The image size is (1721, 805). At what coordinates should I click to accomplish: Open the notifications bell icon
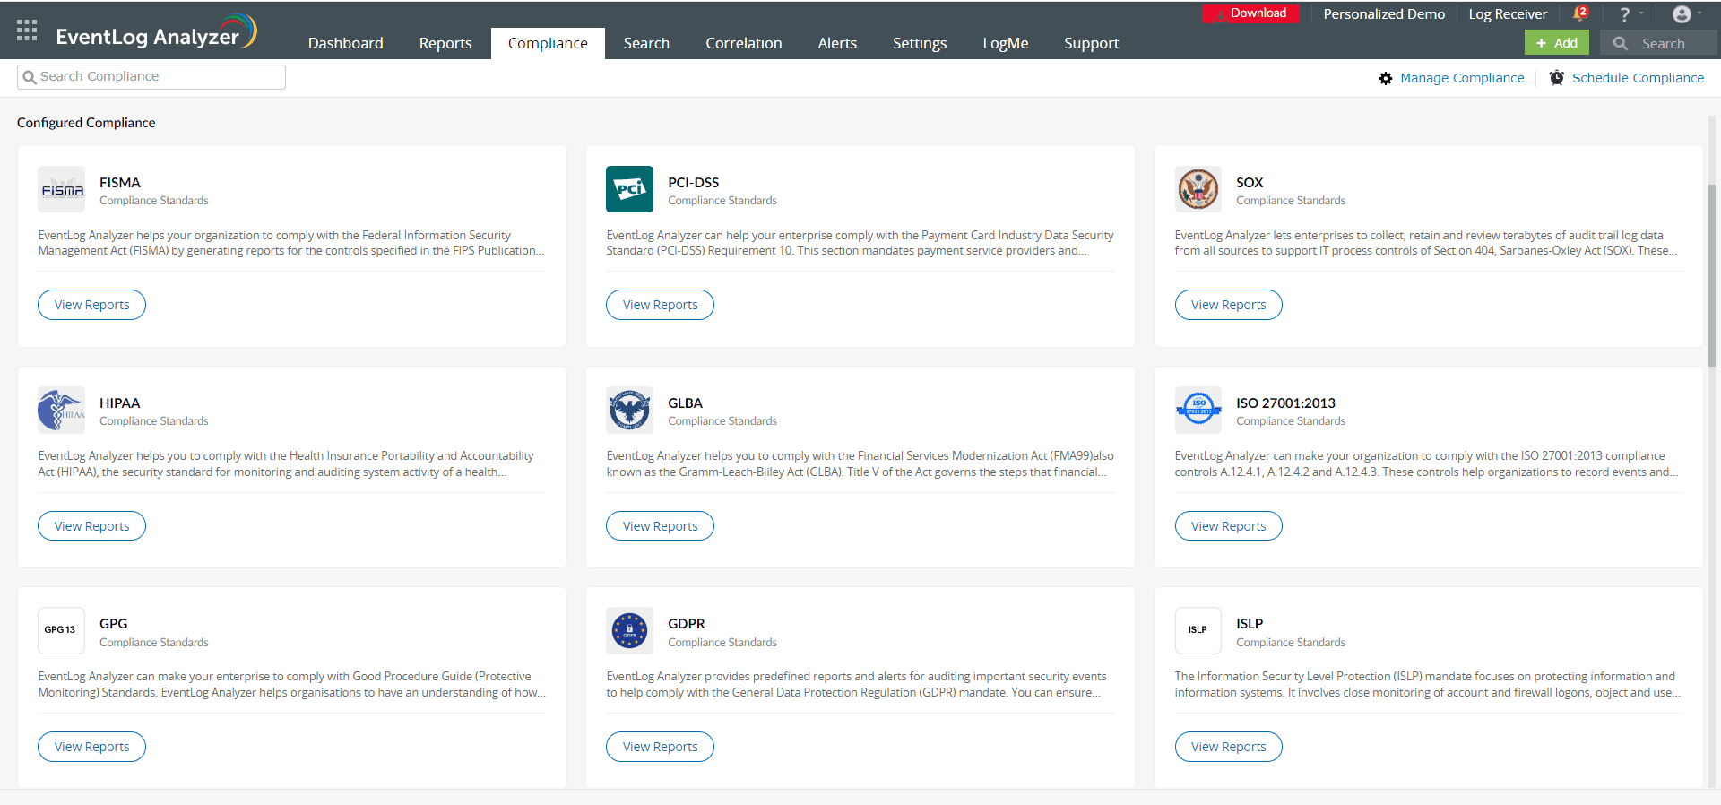(x=1580, y=14)
